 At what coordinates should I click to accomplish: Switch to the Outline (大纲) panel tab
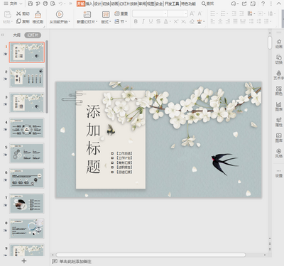click(16, 35)
